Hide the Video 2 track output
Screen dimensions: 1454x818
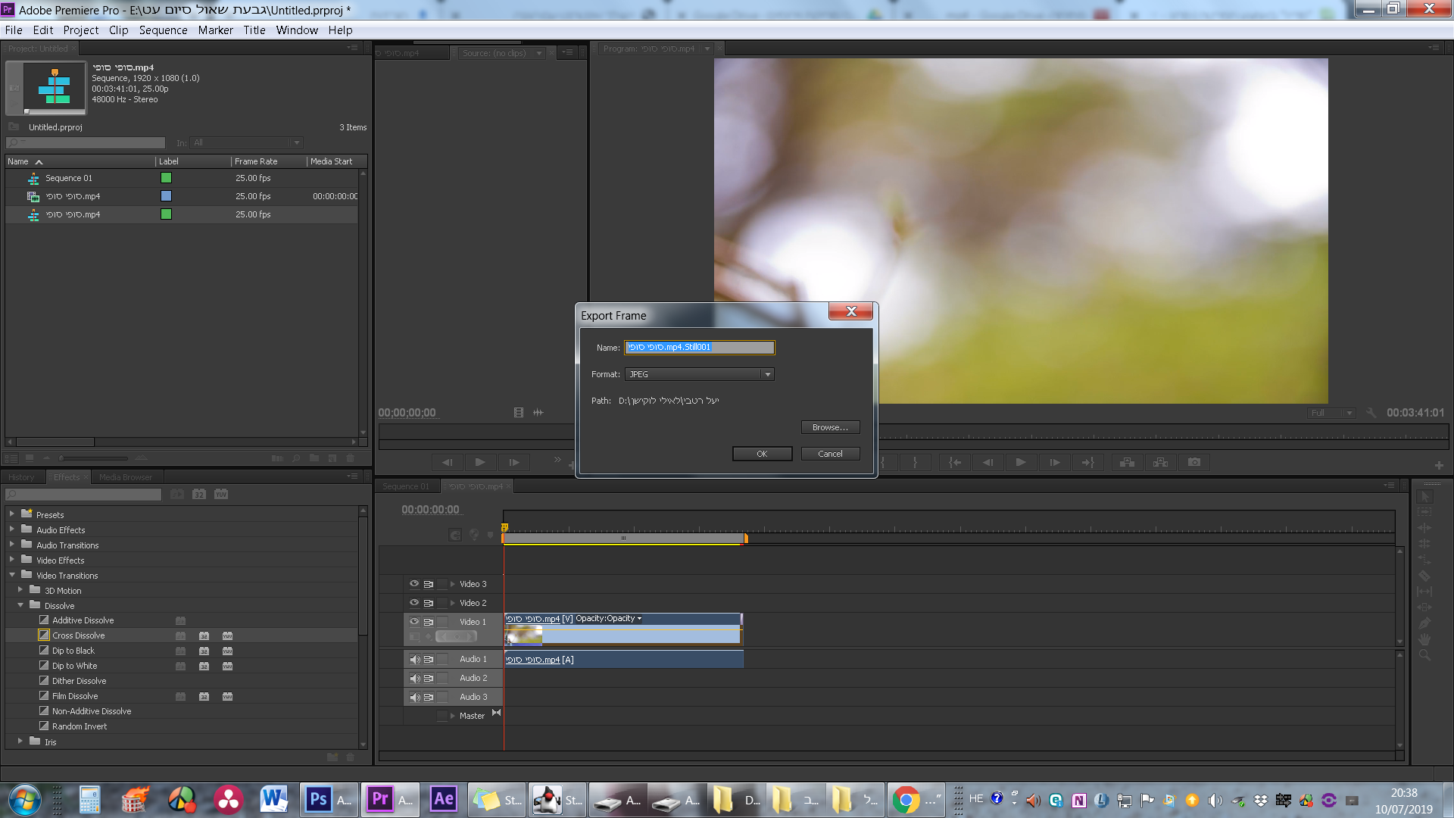click(x=414, y=603)
